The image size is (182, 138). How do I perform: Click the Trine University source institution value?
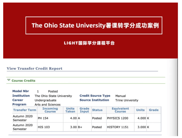127,100
